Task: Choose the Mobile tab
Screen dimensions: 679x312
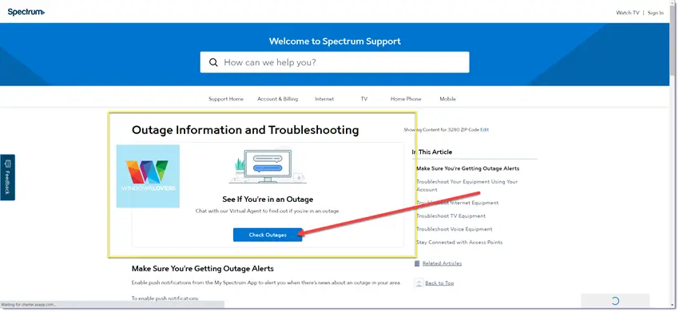Action: [448, 99]
